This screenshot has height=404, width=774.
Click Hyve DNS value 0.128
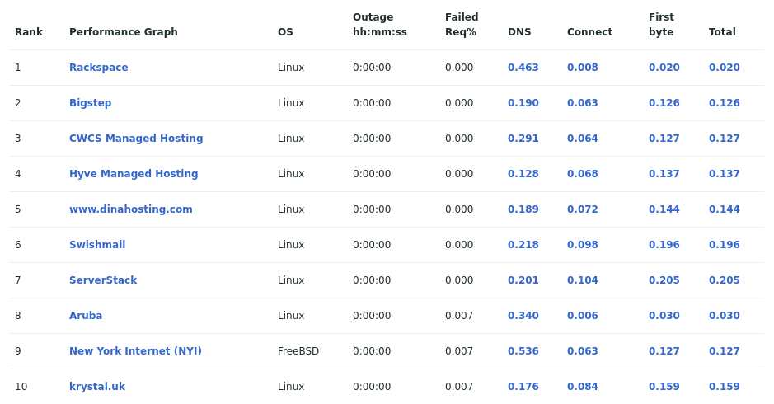(x=523, y=174)
